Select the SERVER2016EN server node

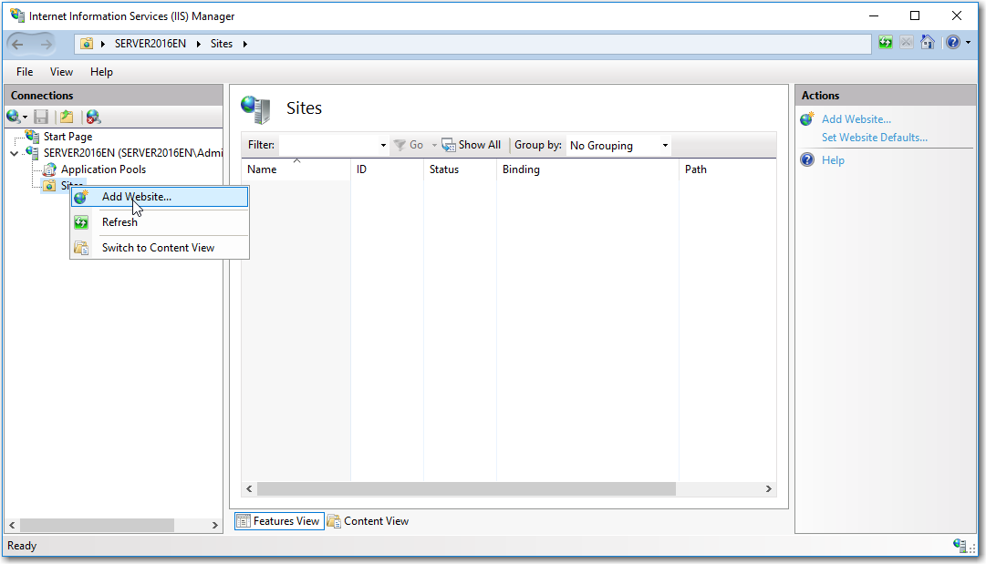point(132,153)
